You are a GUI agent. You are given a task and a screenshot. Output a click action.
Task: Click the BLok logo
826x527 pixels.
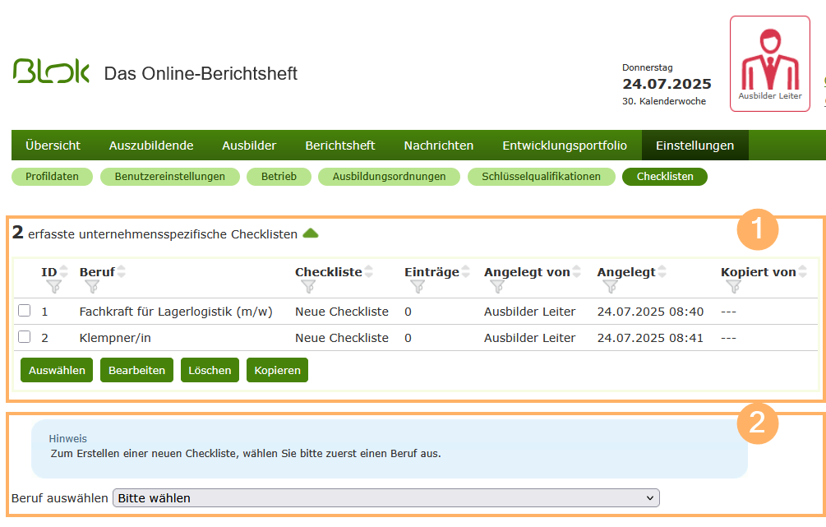point(51,72)
